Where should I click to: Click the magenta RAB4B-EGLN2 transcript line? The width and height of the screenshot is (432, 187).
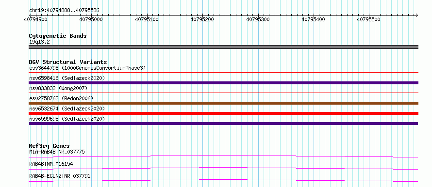pos(223,180)
